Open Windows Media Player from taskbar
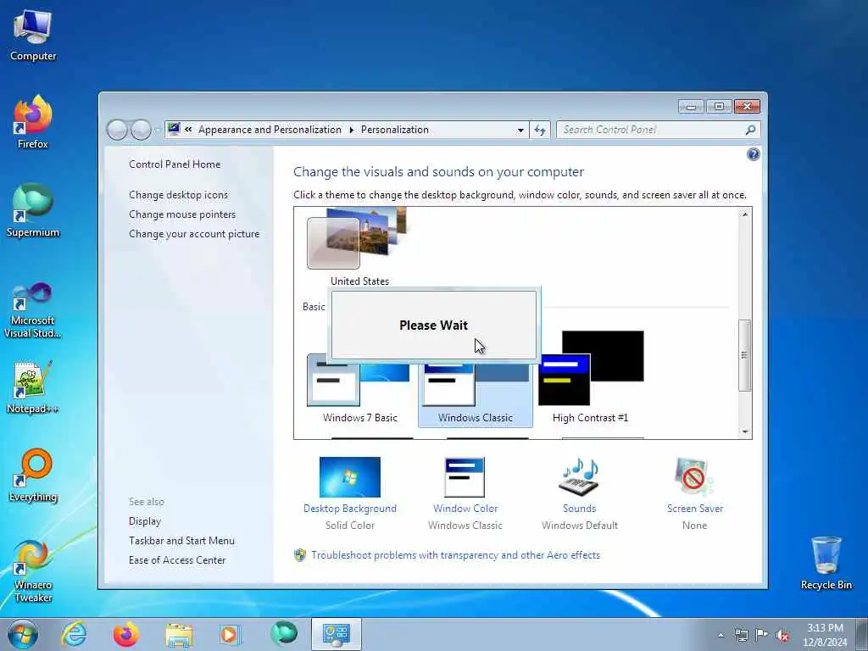The height and width of the screenshot is (651, 868). point(229,634)
